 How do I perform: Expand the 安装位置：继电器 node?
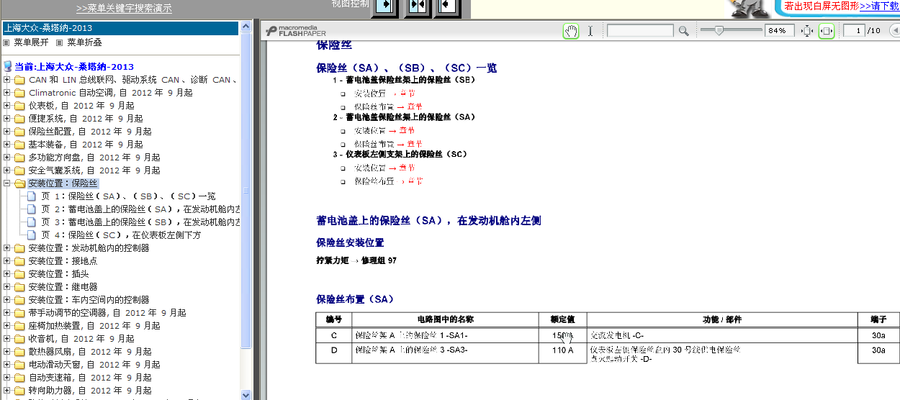click(x=7, y=287)
